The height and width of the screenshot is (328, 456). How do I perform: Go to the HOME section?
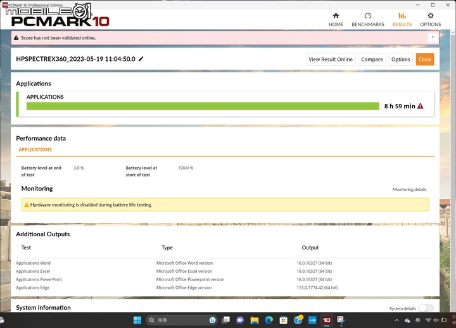(x=336, y=20)
